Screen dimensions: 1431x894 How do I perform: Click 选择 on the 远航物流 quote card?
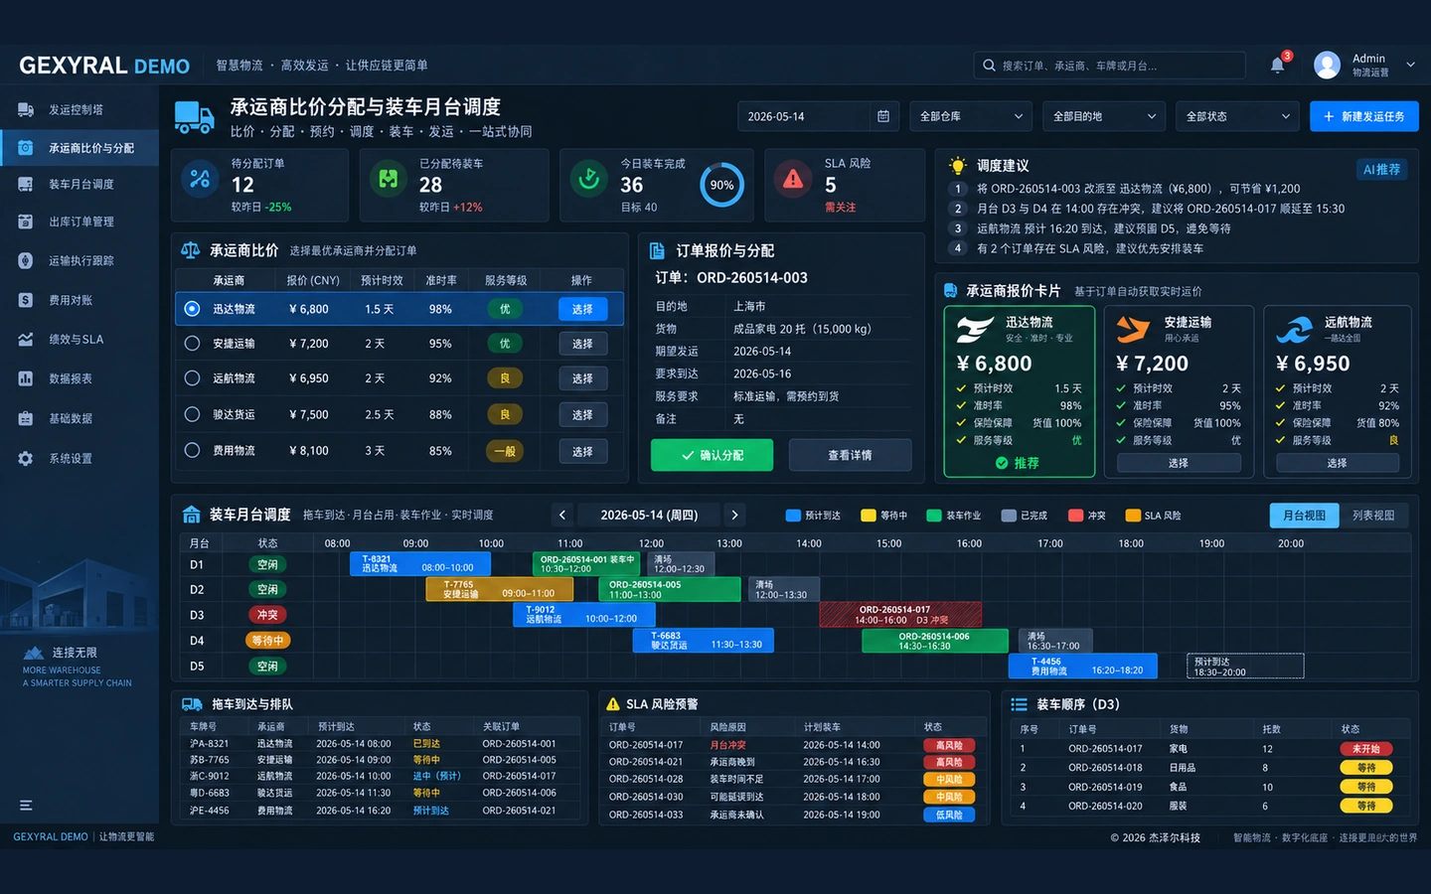(1337, 463)
